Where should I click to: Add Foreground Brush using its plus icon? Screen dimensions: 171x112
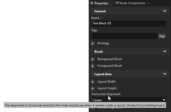[x=93, y=66]
